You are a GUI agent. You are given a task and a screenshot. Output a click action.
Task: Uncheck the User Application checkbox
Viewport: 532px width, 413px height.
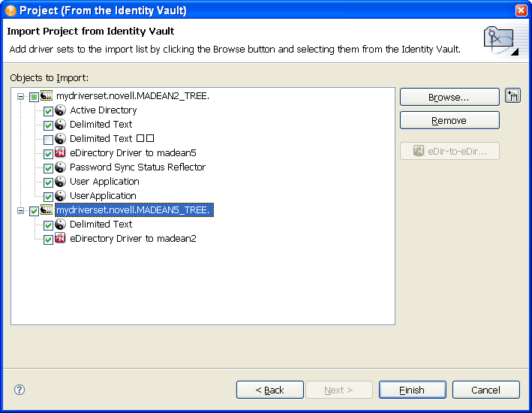click(48, 182)
